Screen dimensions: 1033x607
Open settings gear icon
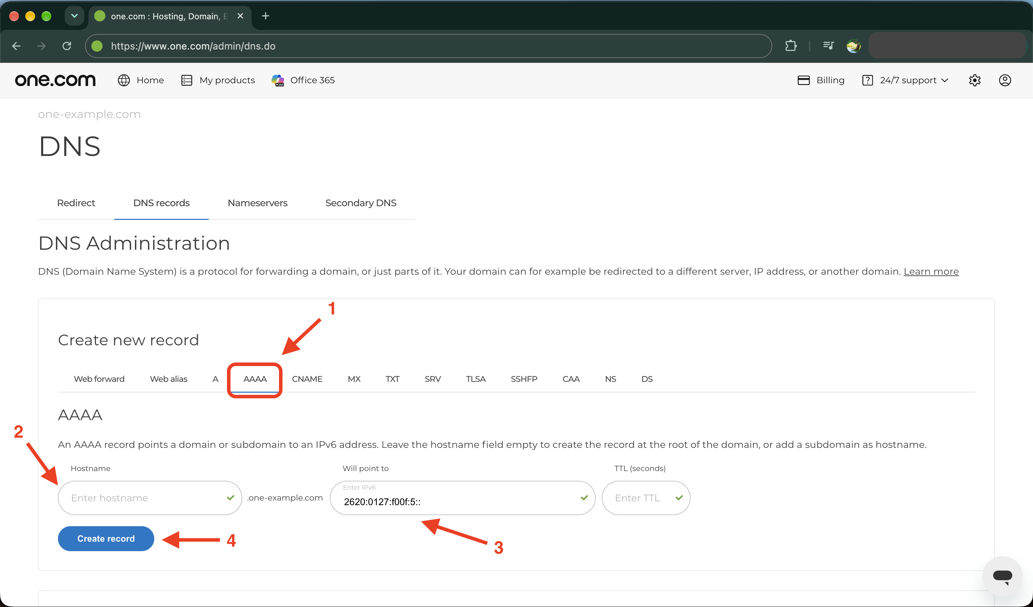click(975, 80)
